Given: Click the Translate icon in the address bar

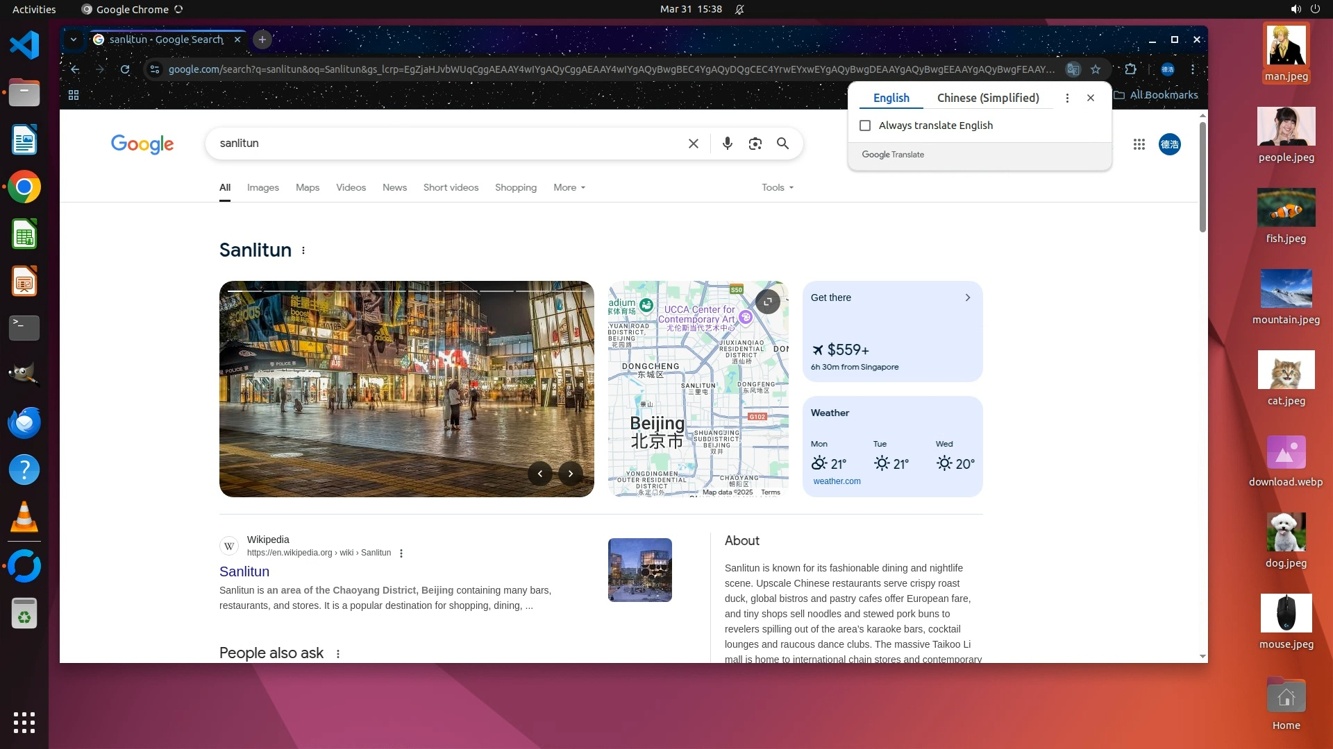Looking at the screenshot, I should click(x=1073, y=69).
